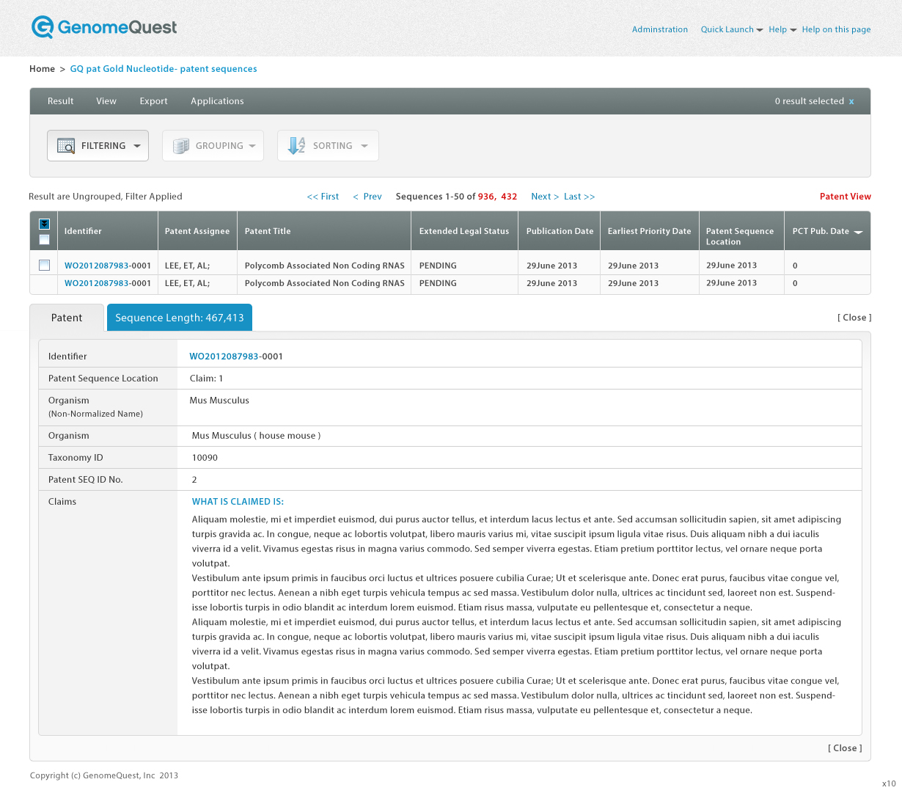Click the Filtering table-search icon
Screen dimensions: 902x793
(66, 146)
